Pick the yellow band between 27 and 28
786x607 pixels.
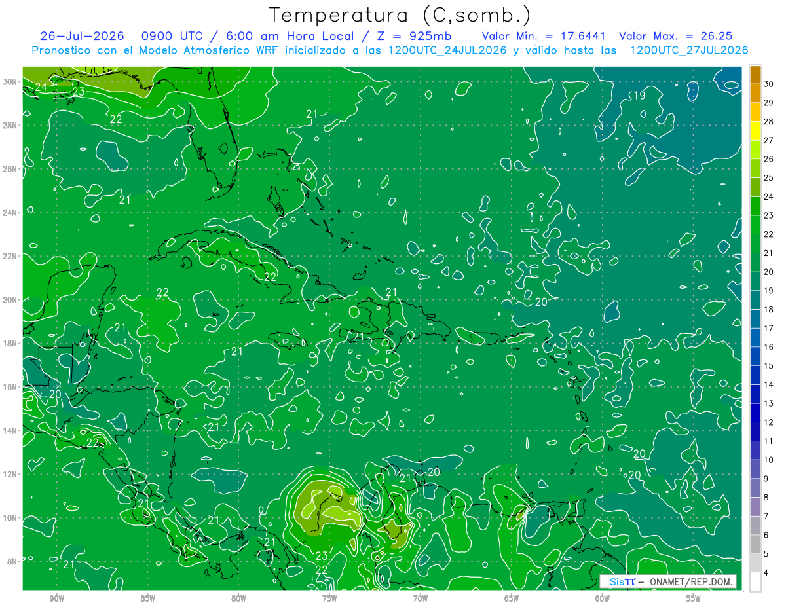[x=755, y=131]
